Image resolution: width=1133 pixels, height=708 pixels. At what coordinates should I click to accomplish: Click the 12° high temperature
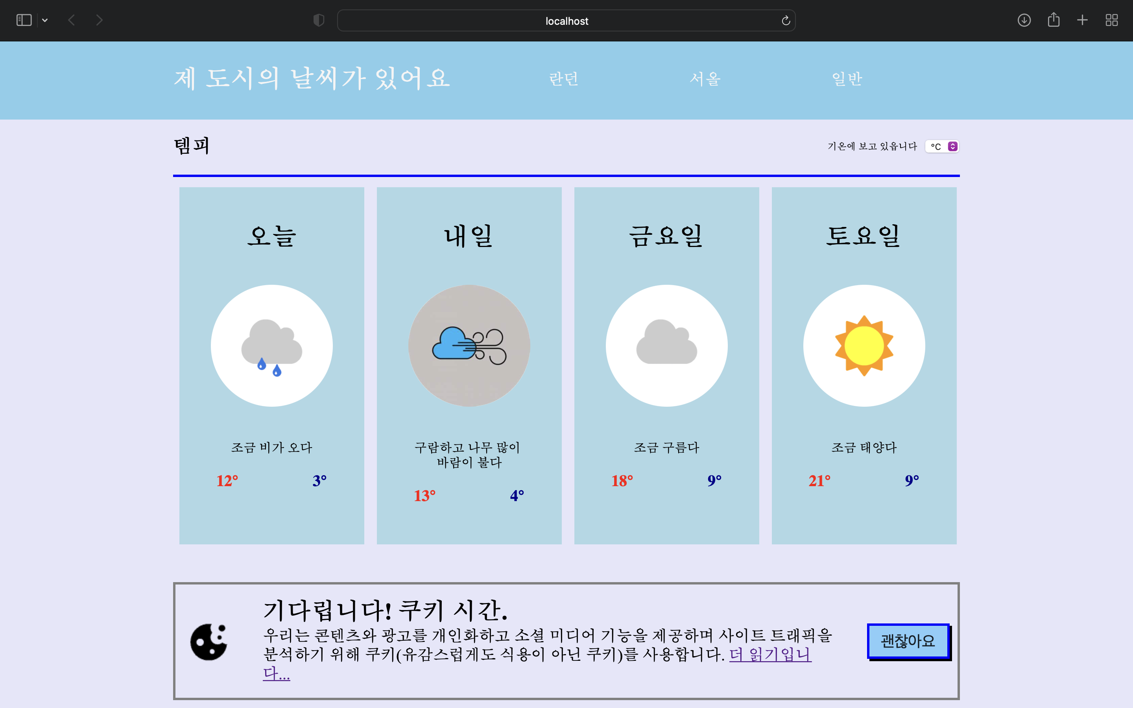pos(227,481)
